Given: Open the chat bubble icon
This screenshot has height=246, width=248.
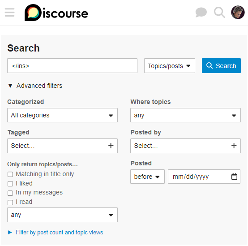Looking at the screenshot, I should coord(201,13).
